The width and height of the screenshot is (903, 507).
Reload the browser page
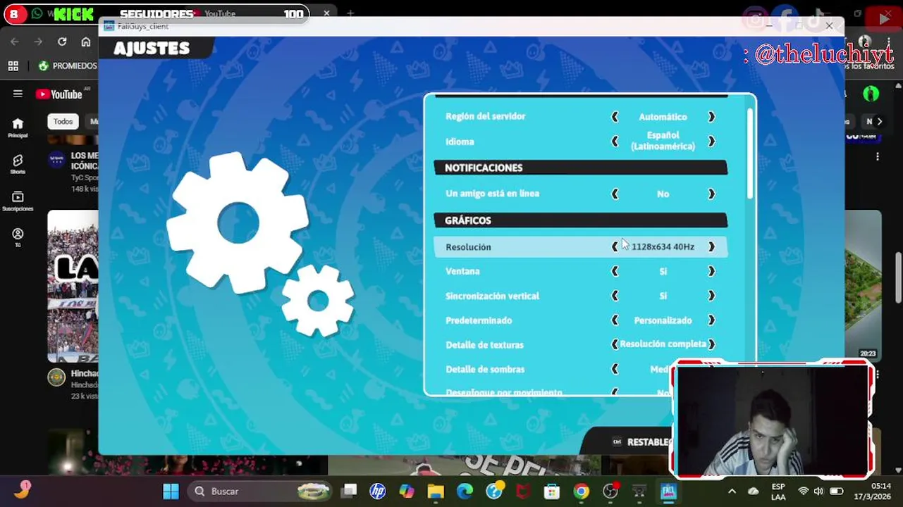pos(62,42)
